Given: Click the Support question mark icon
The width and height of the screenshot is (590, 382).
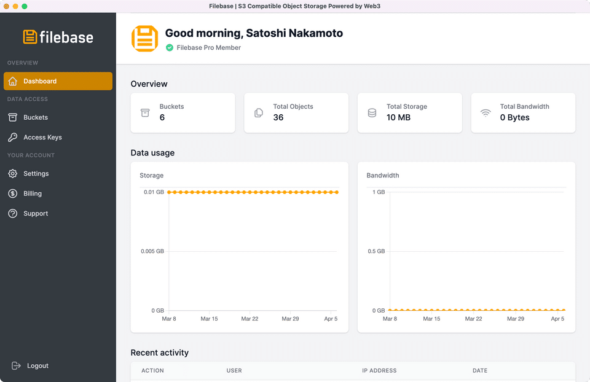Looking at the screenshot, I should pos(13,214).
